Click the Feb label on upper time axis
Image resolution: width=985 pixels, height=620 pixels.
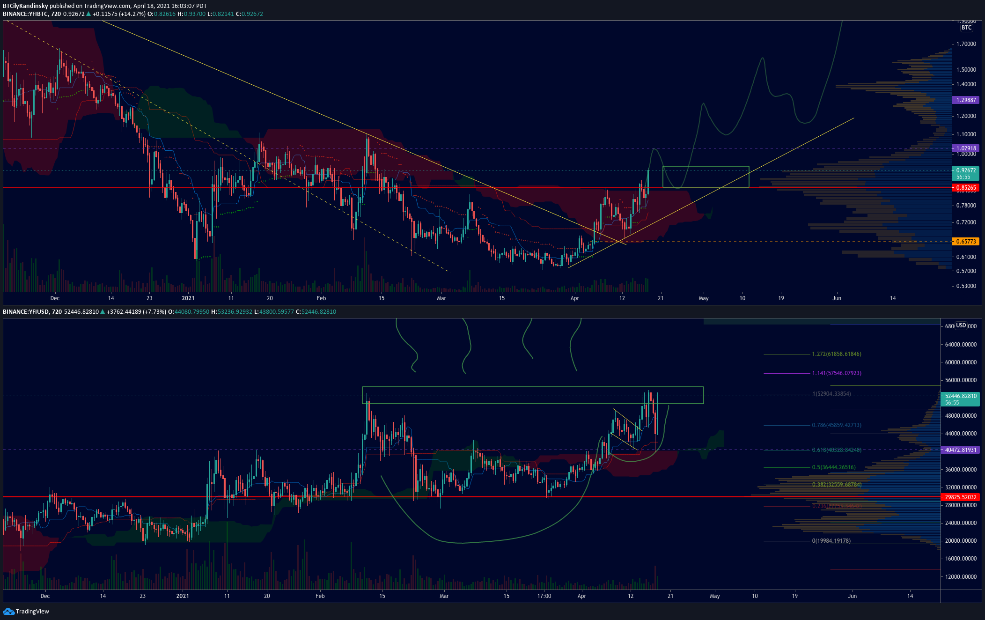(321, 298)
